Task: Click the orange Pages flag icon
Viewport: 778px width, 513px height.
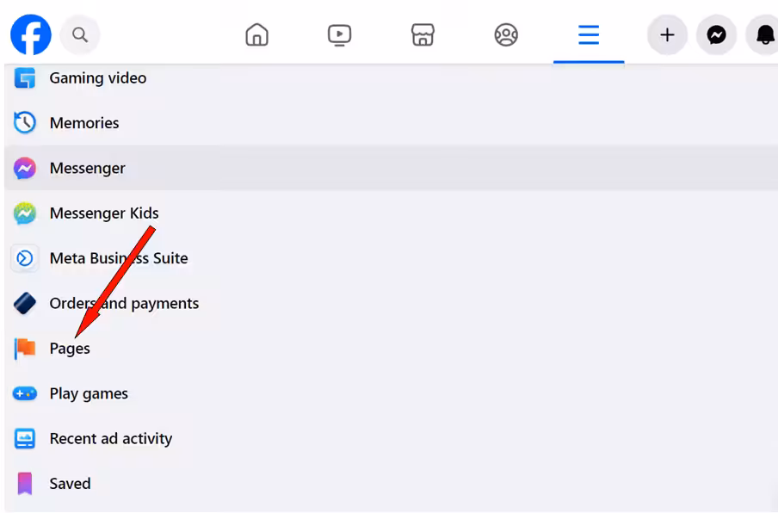Action: click(x=24, y=349)
